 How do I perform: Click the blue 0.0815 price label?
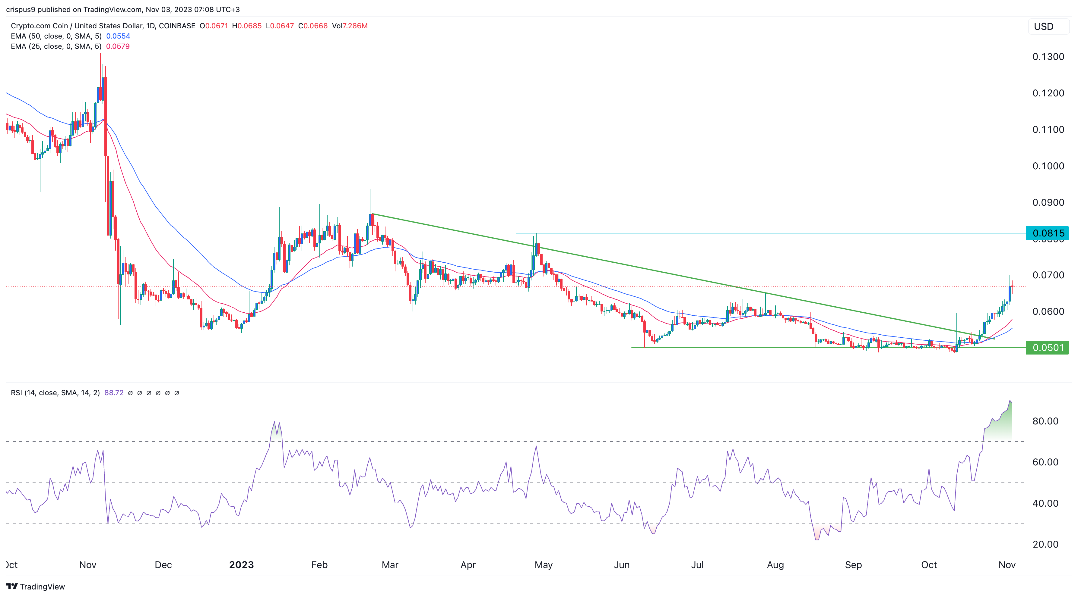pos(1048,233)
